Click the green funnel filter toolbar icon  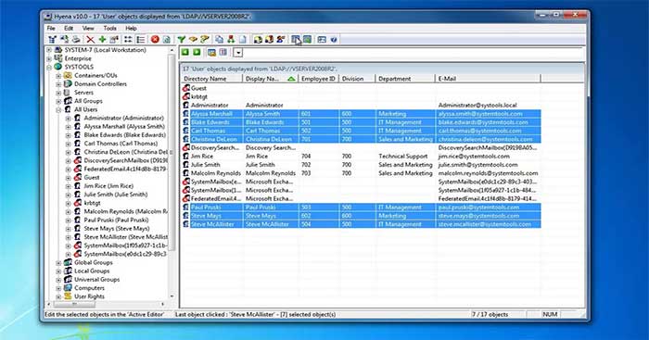tap(182, 40)
